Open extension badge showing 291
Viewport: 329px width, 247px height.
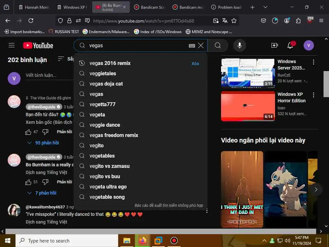[310, 20]
